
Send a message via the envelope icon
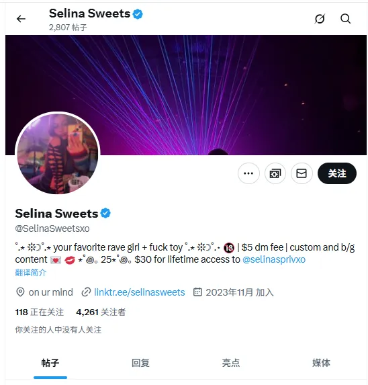click(x=302, y=173)
